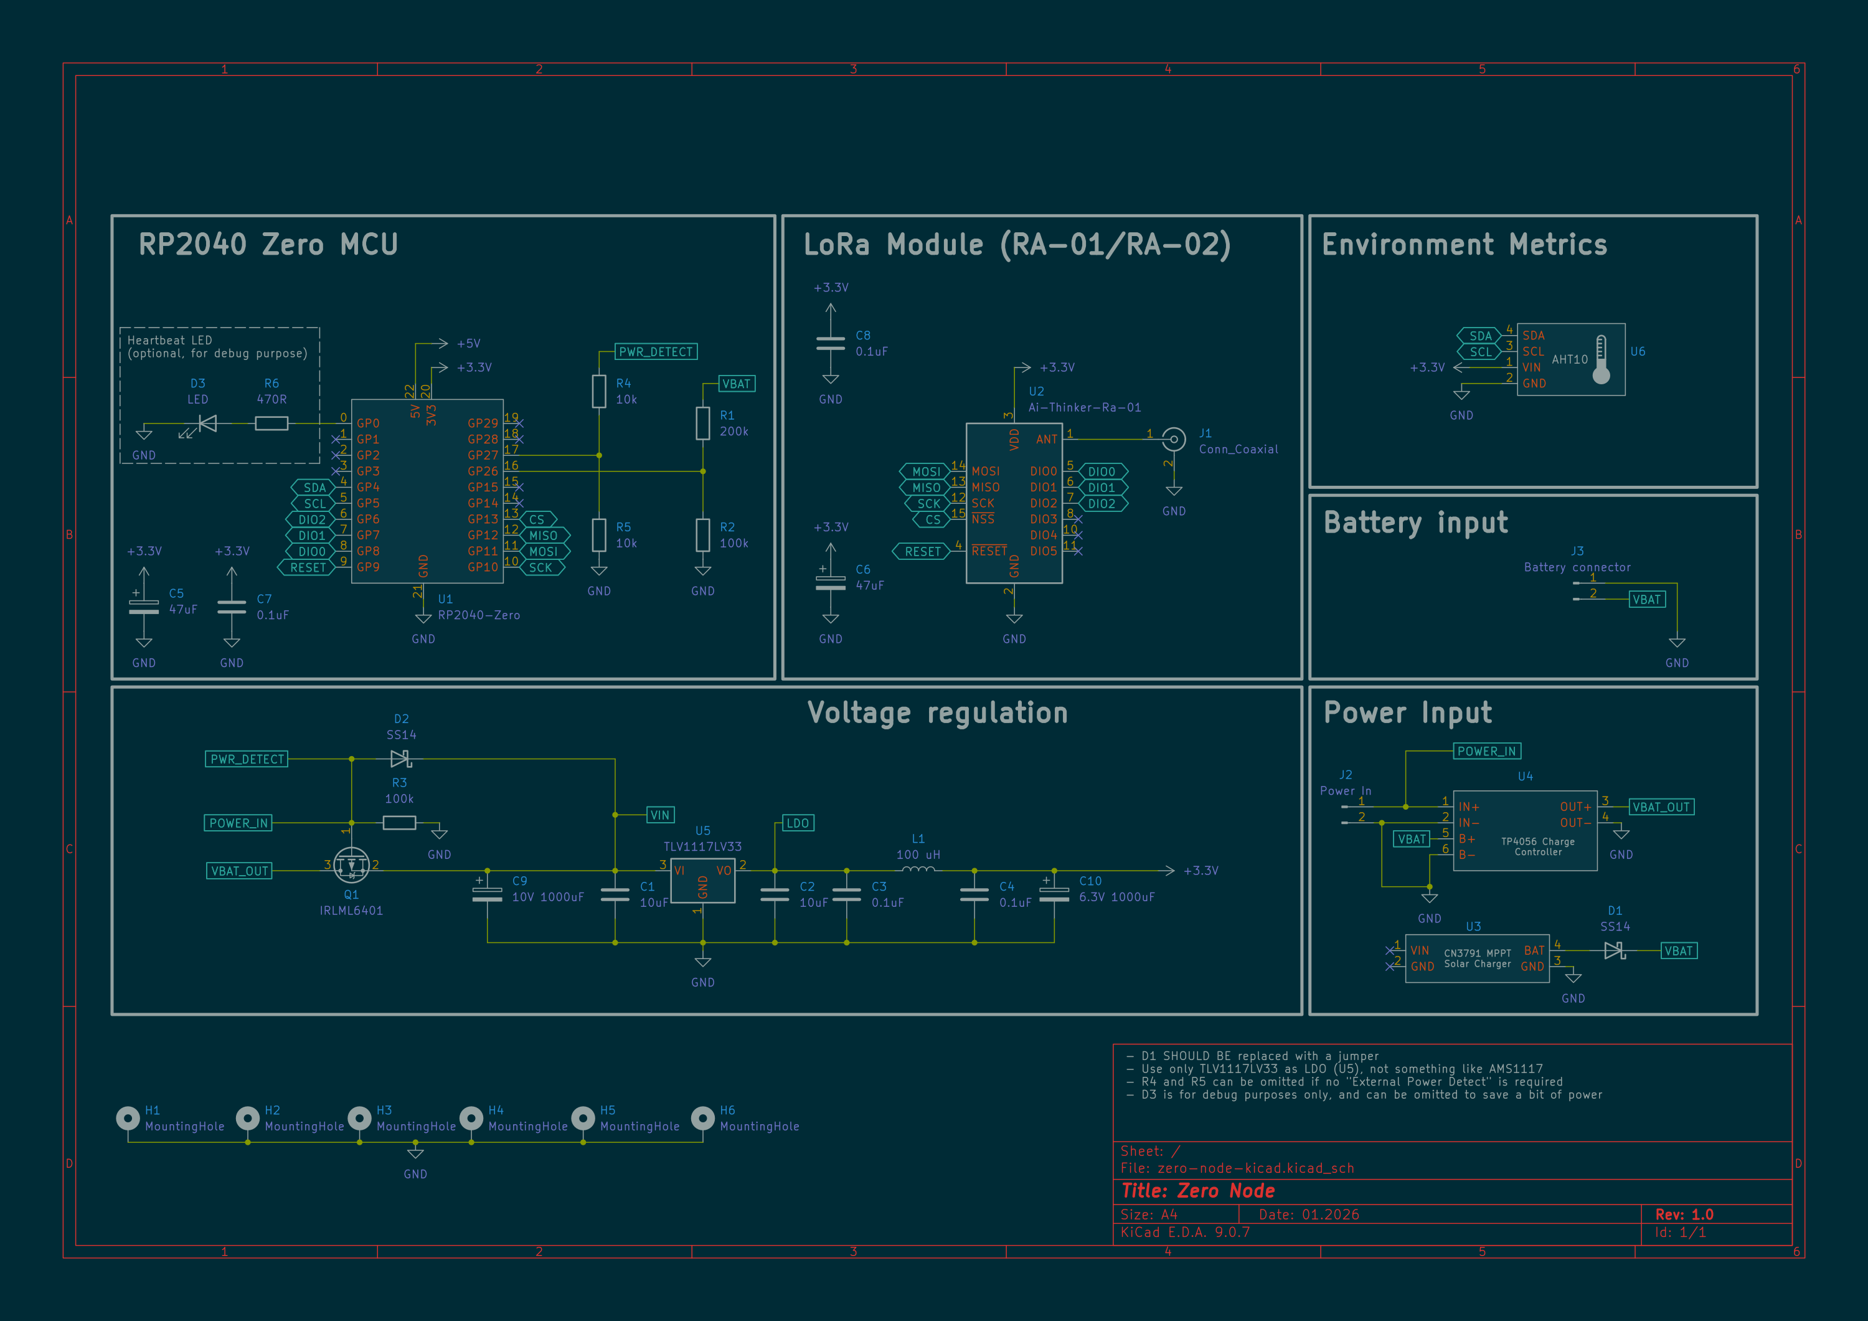The image size is (1868, 1321).
Task: Click the TLV1117LV33 U5 regulator symbol
Action: click(x=702, y=880)
